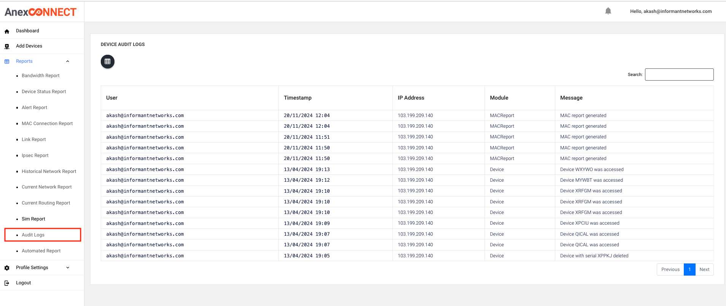The height and width of the screenshot is (306, 726).
Task: Select page 1 in pagination
Action: 689,270
